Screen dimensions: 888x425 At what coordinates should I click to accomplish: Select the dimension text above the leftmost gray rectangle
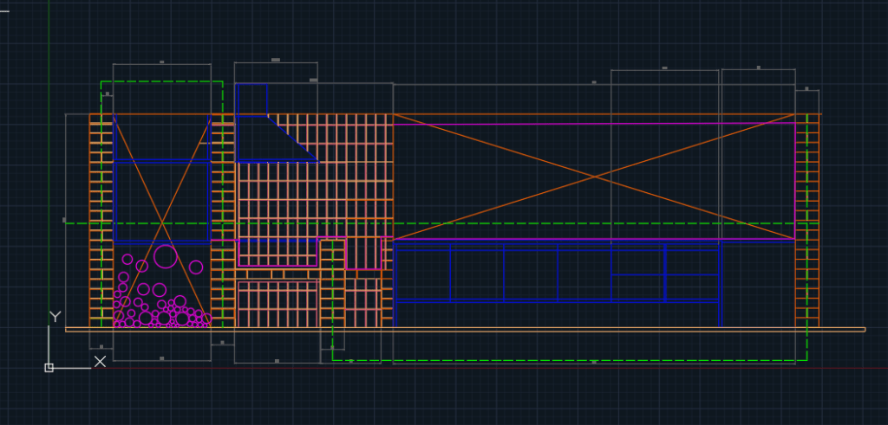(x=161, y=62)
